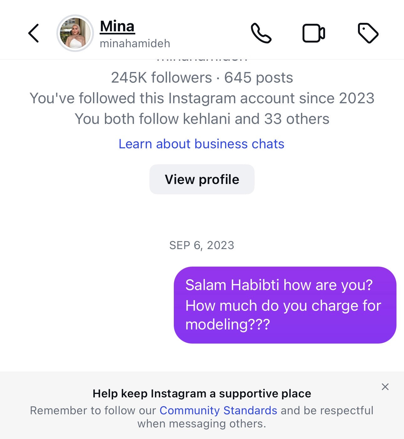Screen dimensions: 404x439
Task: Tap the SEP 6, 2023 date label
Action: click(202, 245)
